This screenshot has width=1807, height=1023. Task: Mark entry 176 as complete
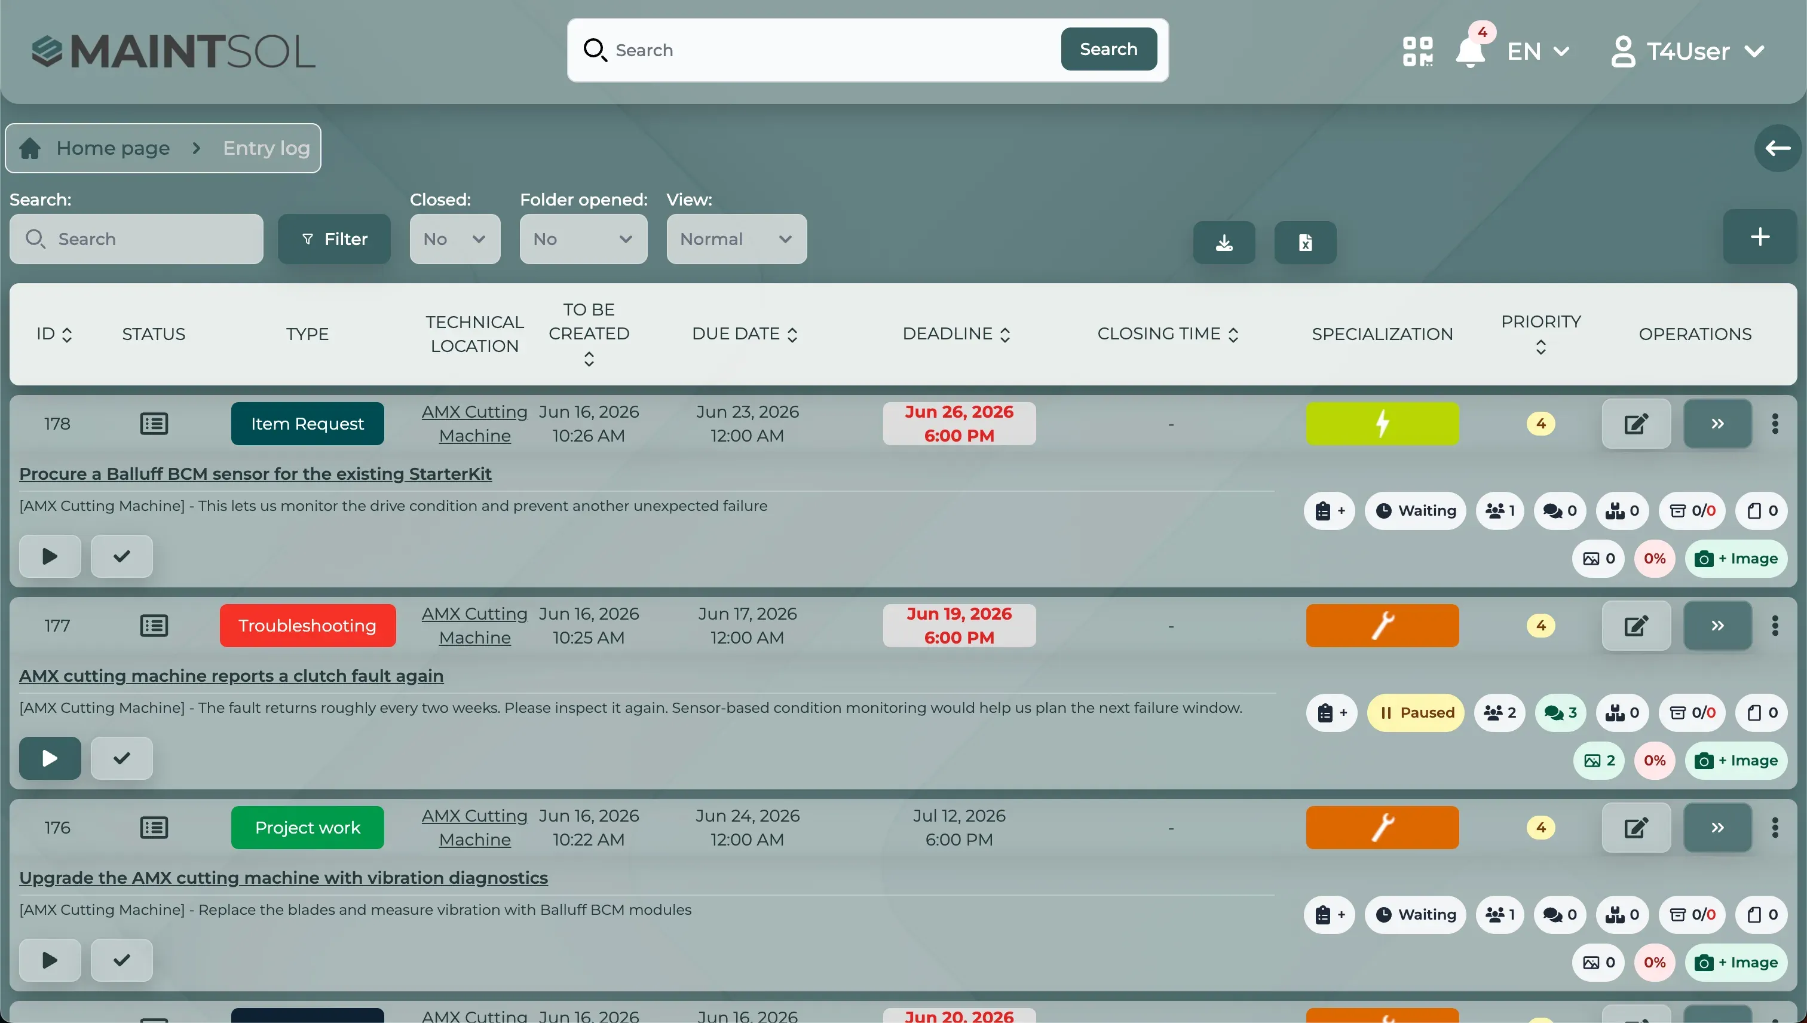[121, 960]
